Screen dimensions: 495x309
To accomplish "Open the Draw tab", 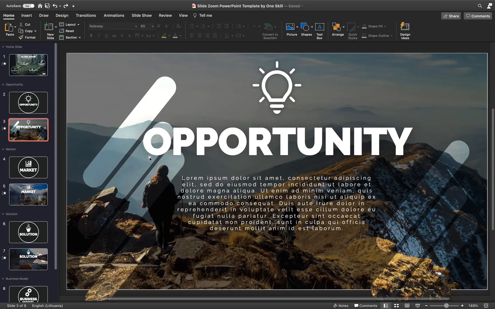I will click(x=44, y=15).
